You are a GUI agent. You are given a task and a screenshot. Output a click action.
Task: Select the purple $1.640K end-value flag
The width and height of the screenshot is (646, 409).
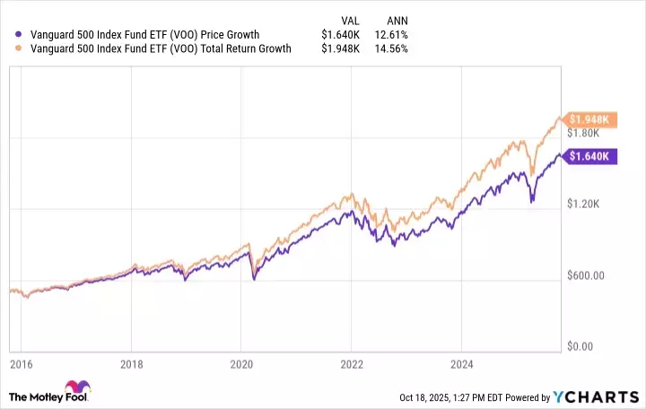[x=588, y=156]
